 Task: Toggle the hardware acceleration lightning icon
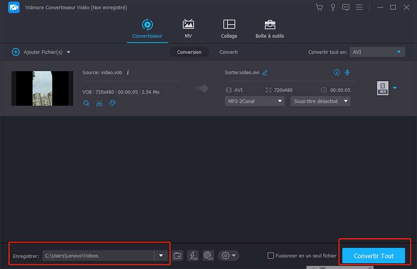pos(193,255)
